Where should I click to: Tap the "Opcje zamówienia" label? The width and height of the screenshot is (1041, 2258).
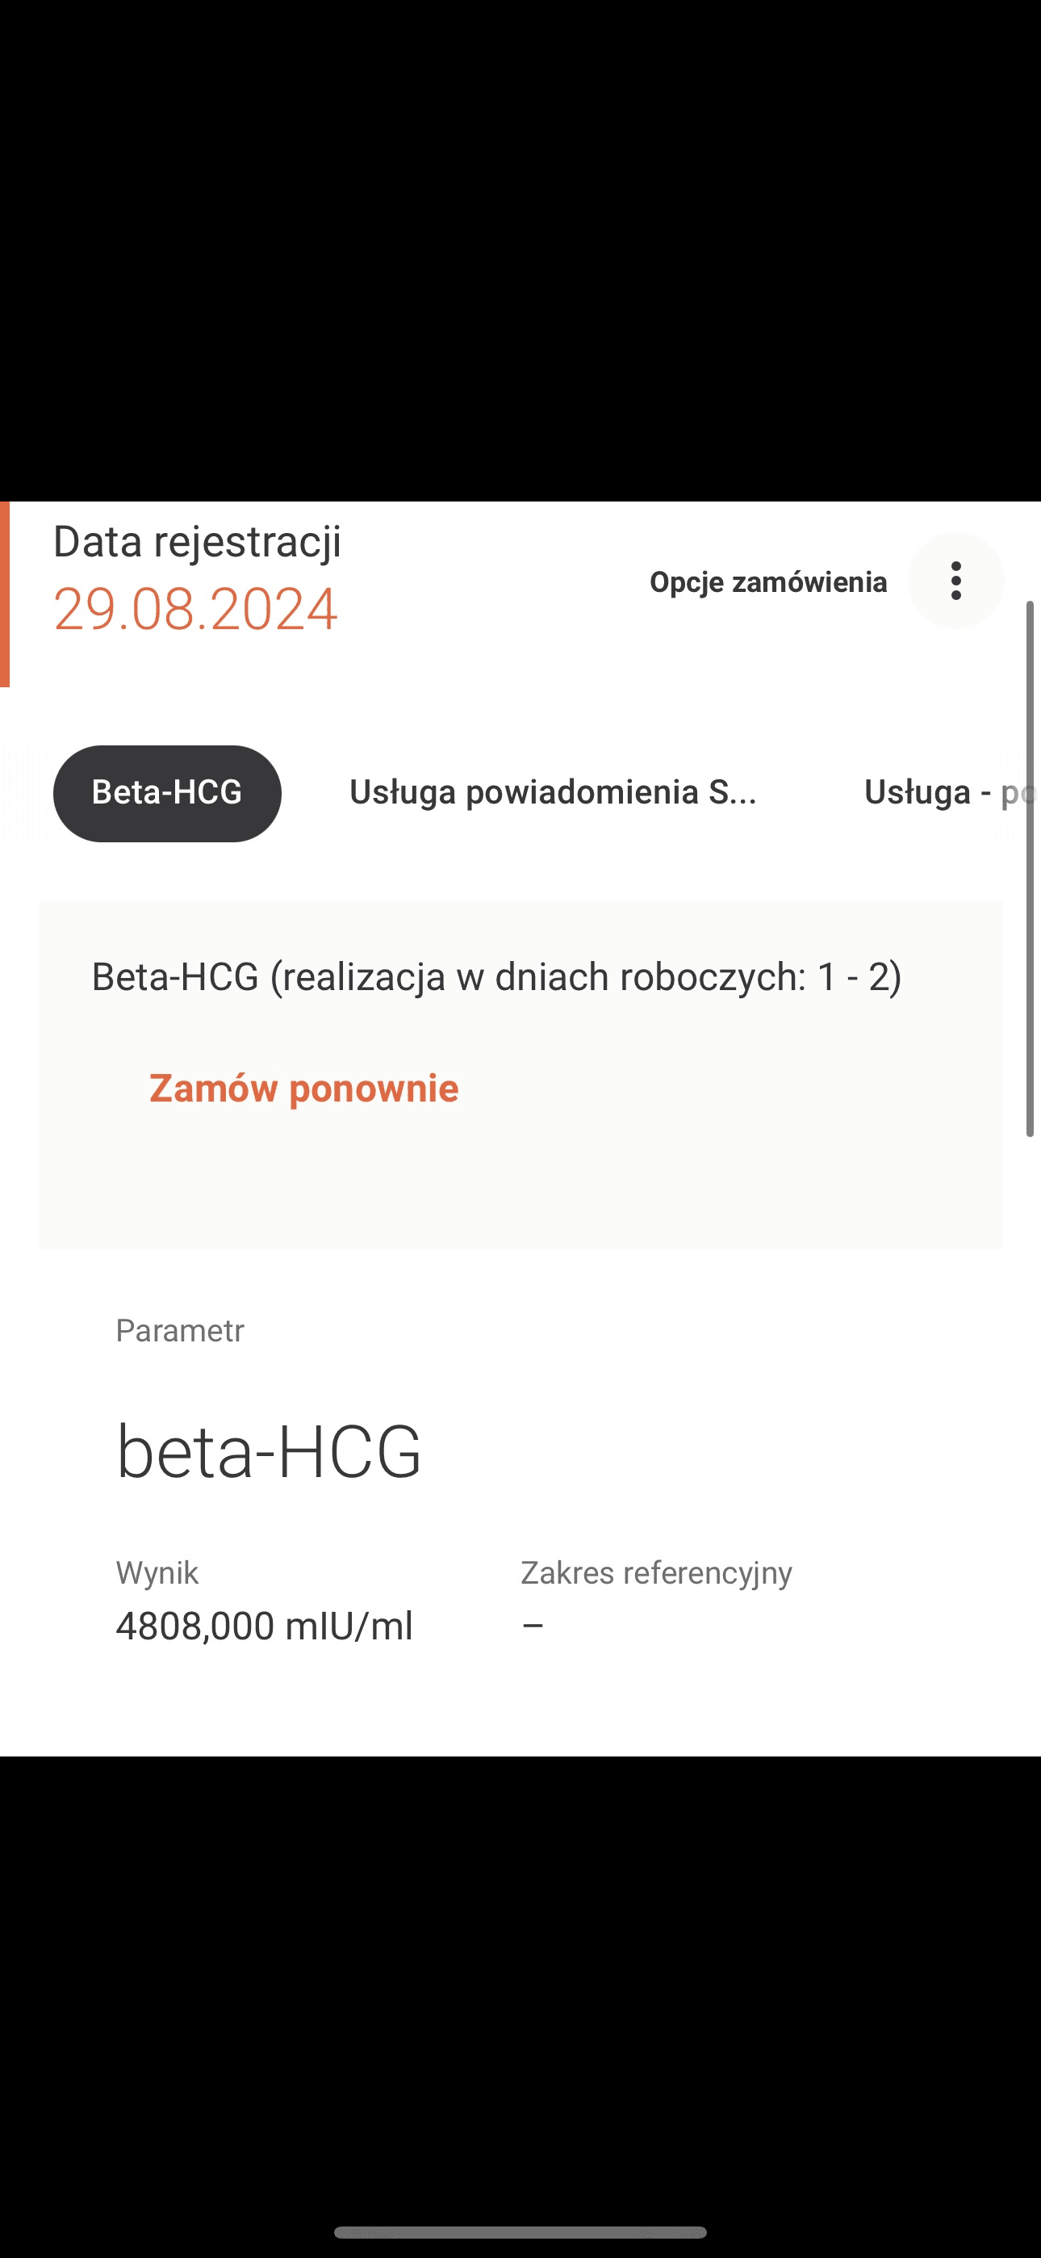767,582
